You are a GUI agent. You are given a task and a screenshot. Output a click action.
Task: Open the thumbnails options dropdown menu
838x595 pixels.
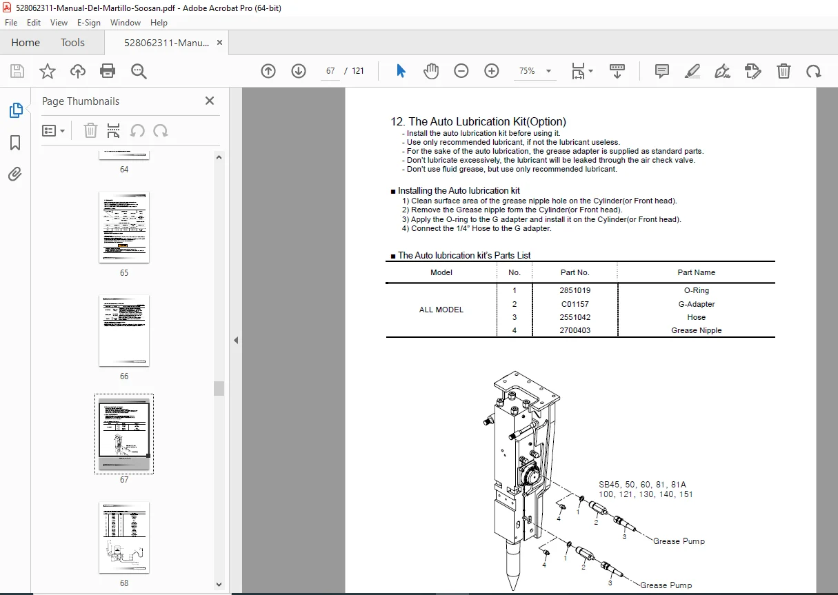coord(53,130)
